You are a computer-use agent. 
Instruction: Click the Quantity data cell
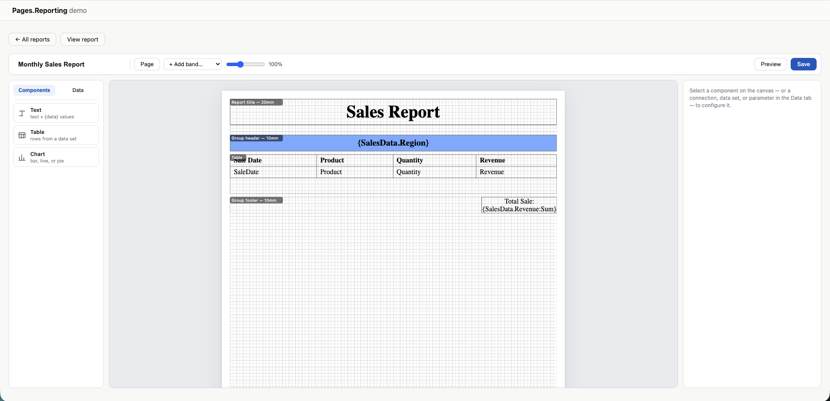pyautogui.click(x=434, y=172)
